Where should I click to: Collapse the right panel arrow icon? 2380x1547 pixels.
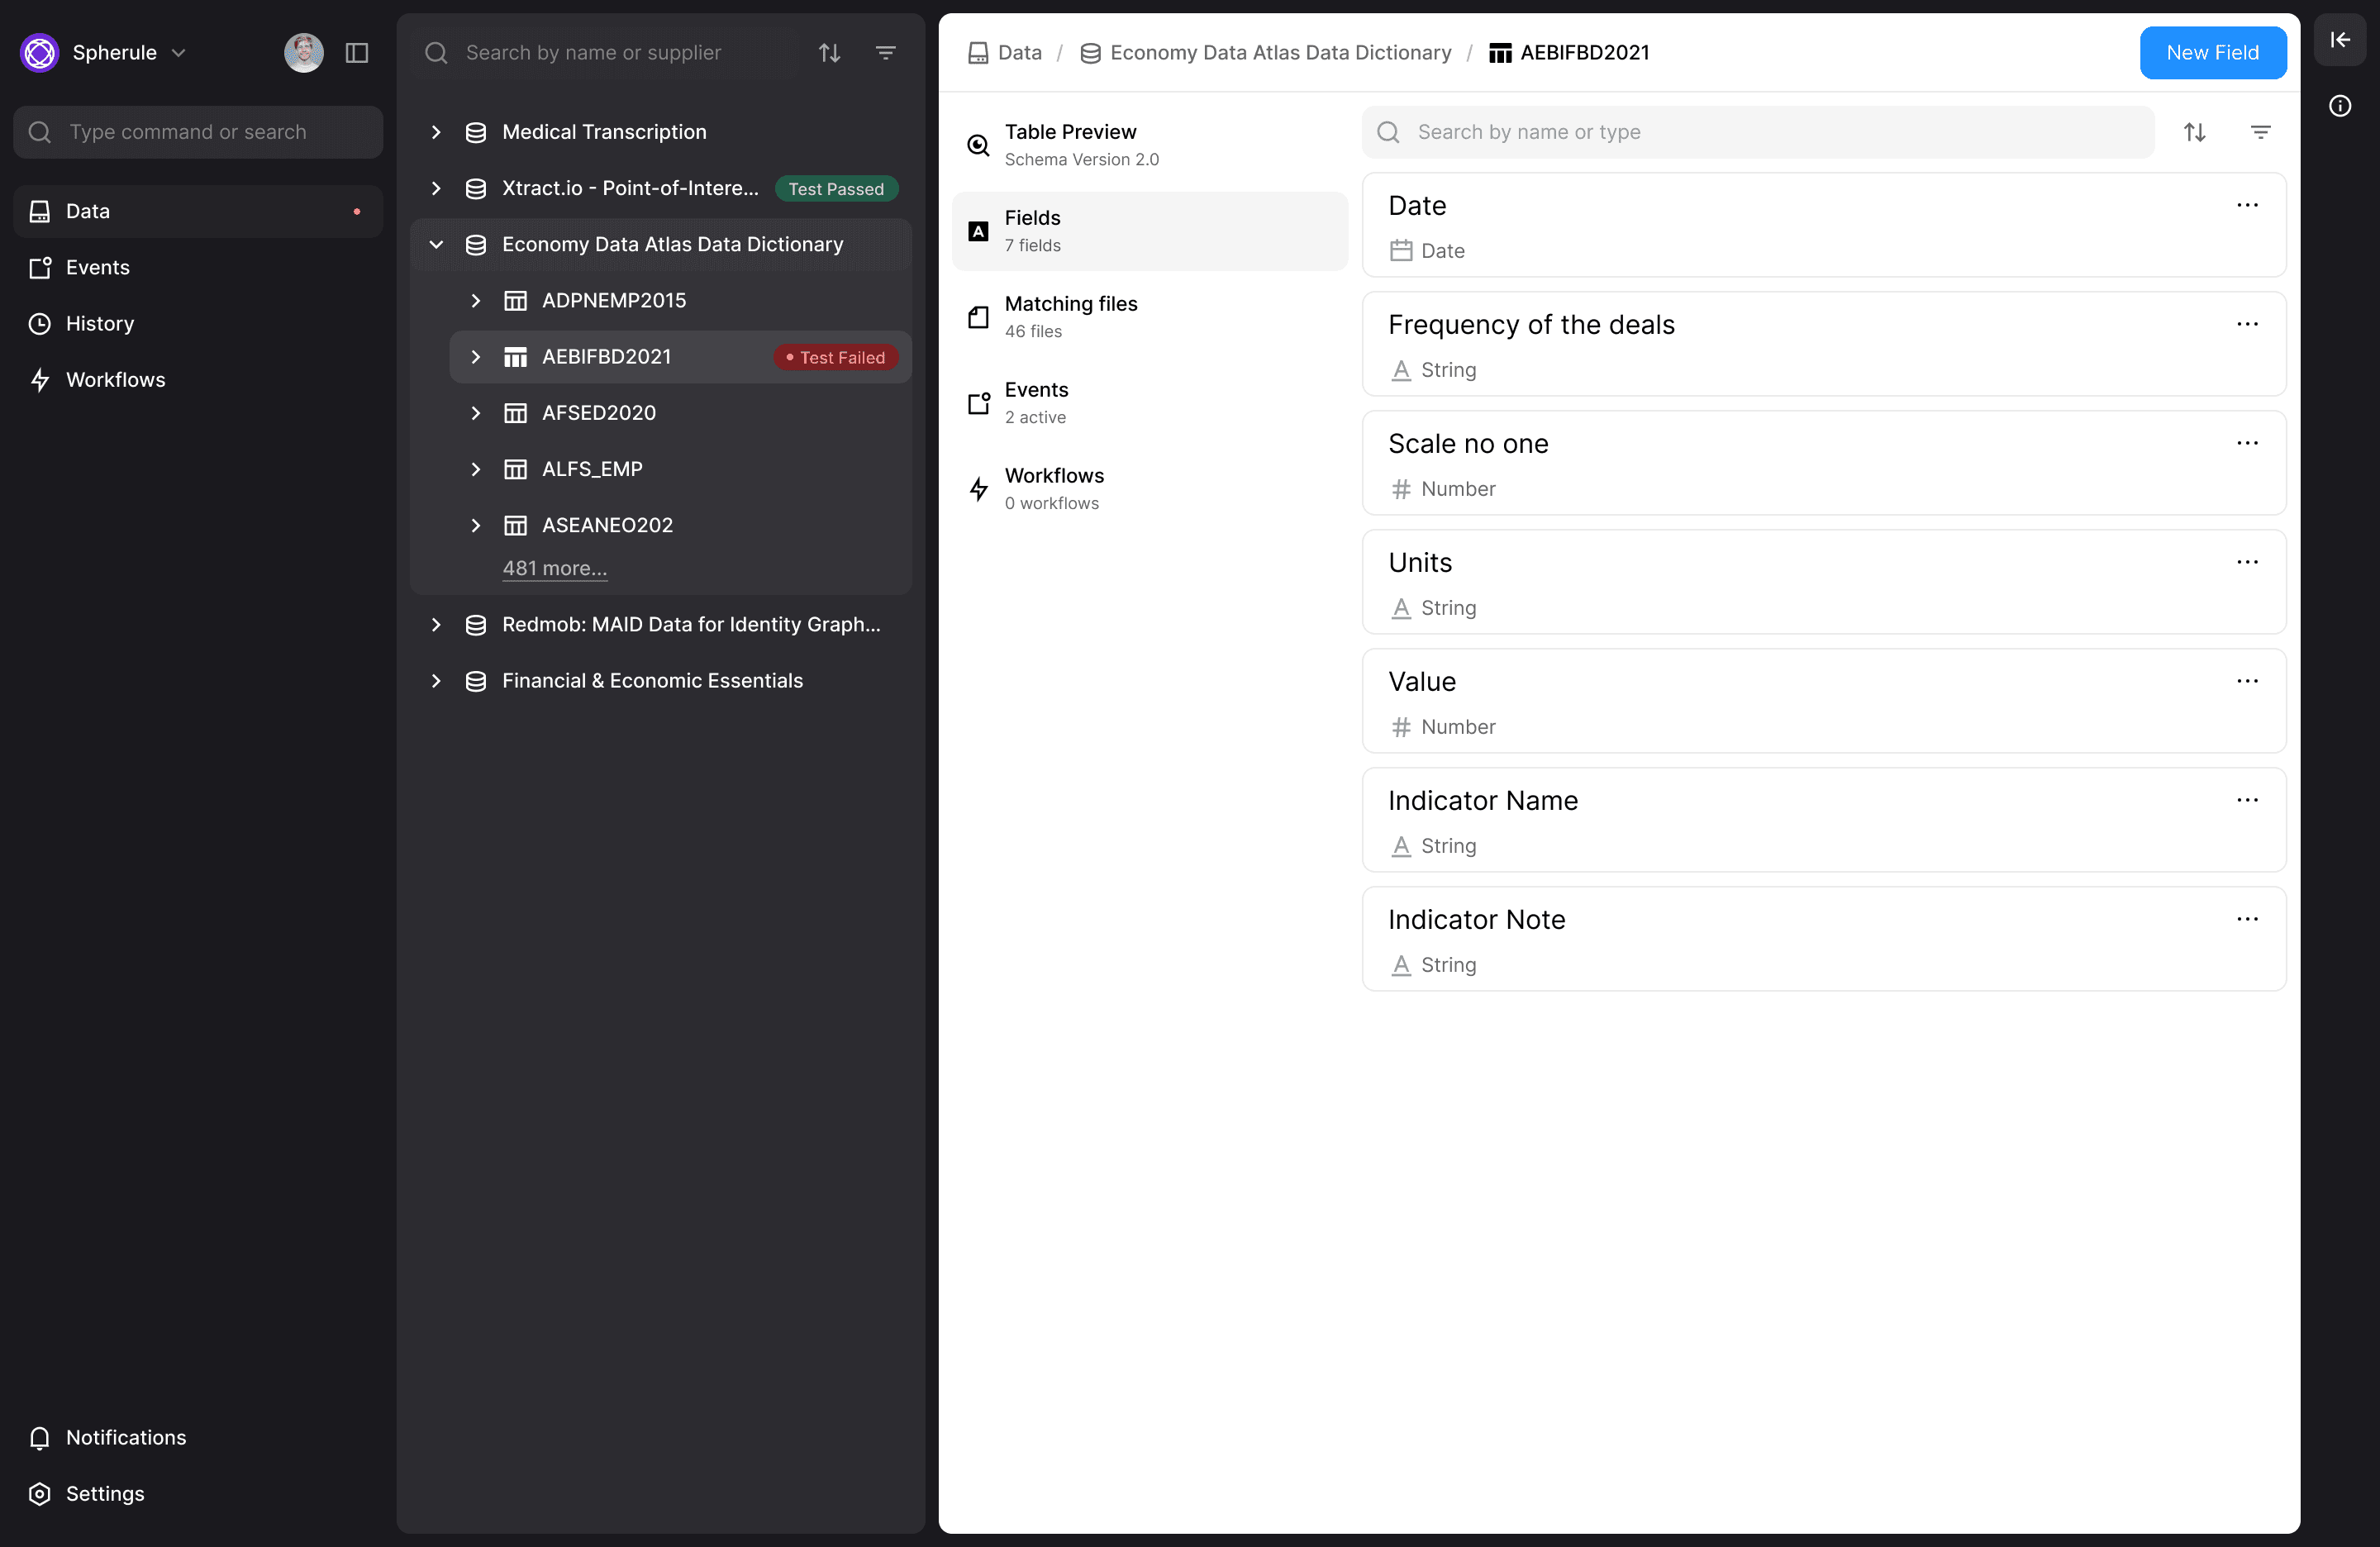tap(2340, 40)
